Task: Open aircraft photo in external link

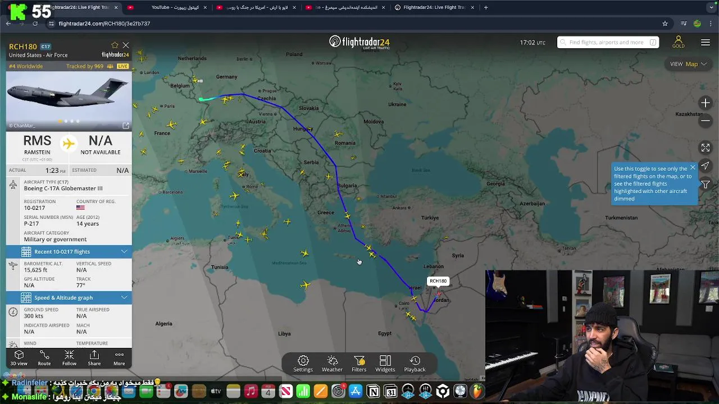Action: tap(126, 126)
